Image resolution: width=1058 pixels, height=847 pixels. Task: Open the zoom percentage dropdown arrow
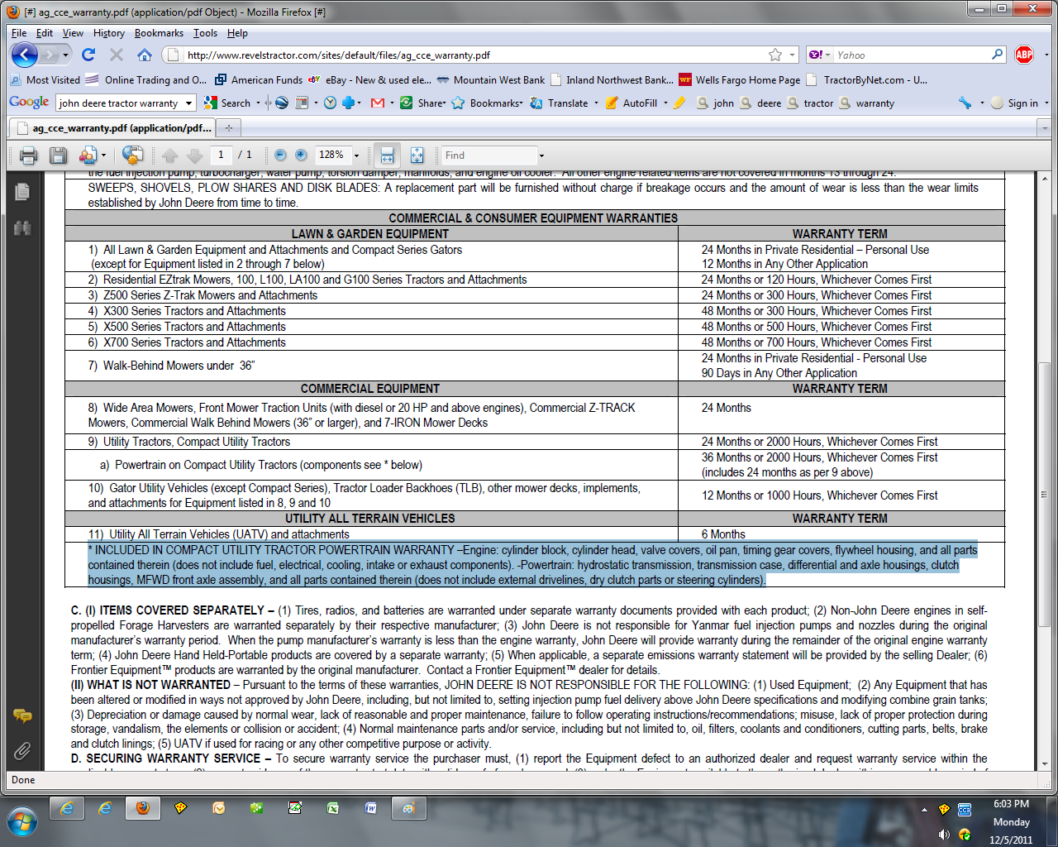coord(357,156)
